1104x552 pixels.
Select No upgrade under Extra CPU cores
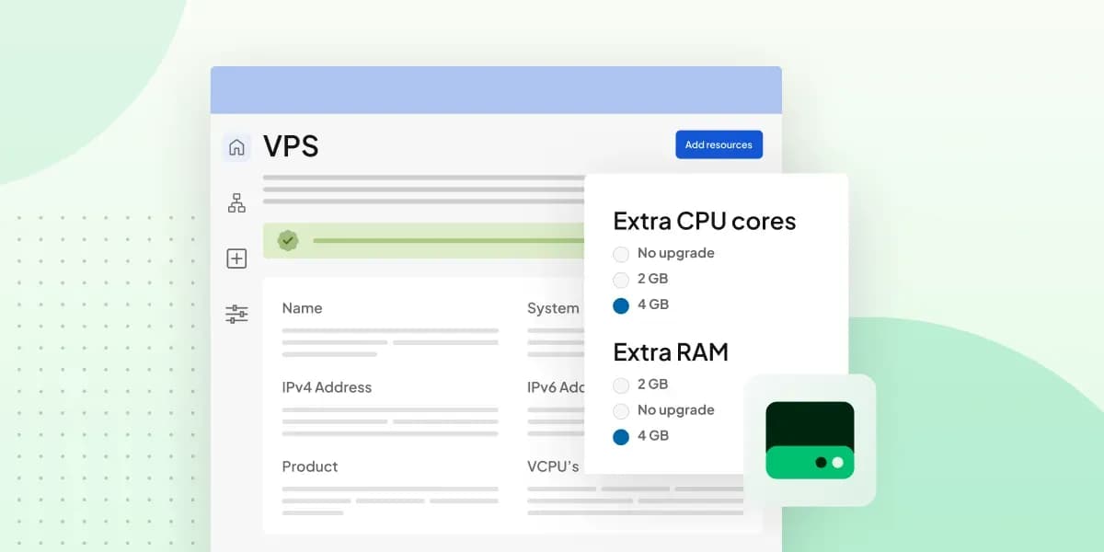pyautogui.click(x=621, y=254)
